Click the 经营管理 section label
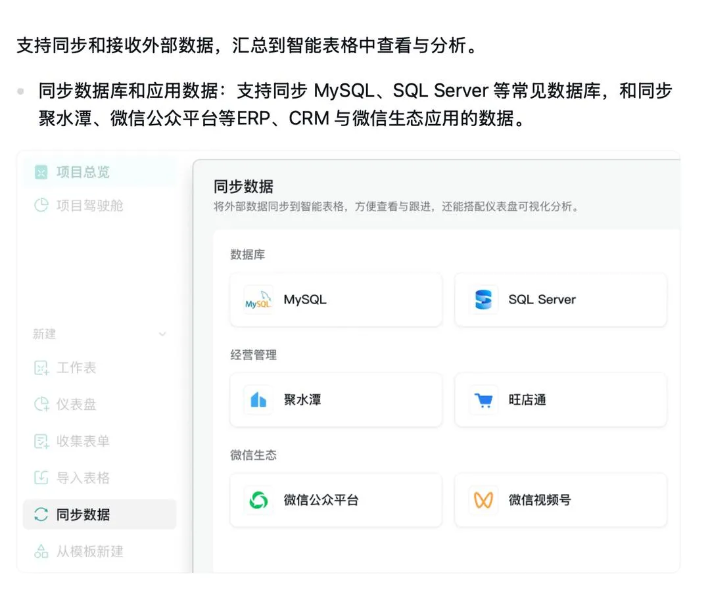This screenshot has width=710, height=590. pos(254,355)
